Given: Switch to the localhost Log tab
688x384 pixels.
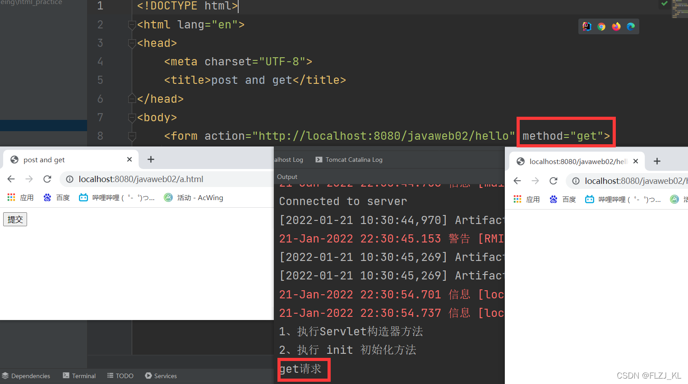Looking at the screenshot, I should point(289,160).
